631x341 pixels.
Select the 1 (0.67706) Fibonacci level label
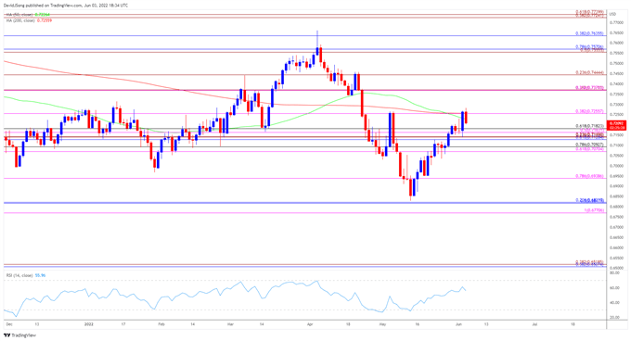595,210
